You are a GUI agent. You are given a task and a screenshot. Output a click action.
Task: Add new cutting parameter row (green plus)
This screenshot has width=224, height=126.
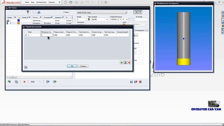121,62
